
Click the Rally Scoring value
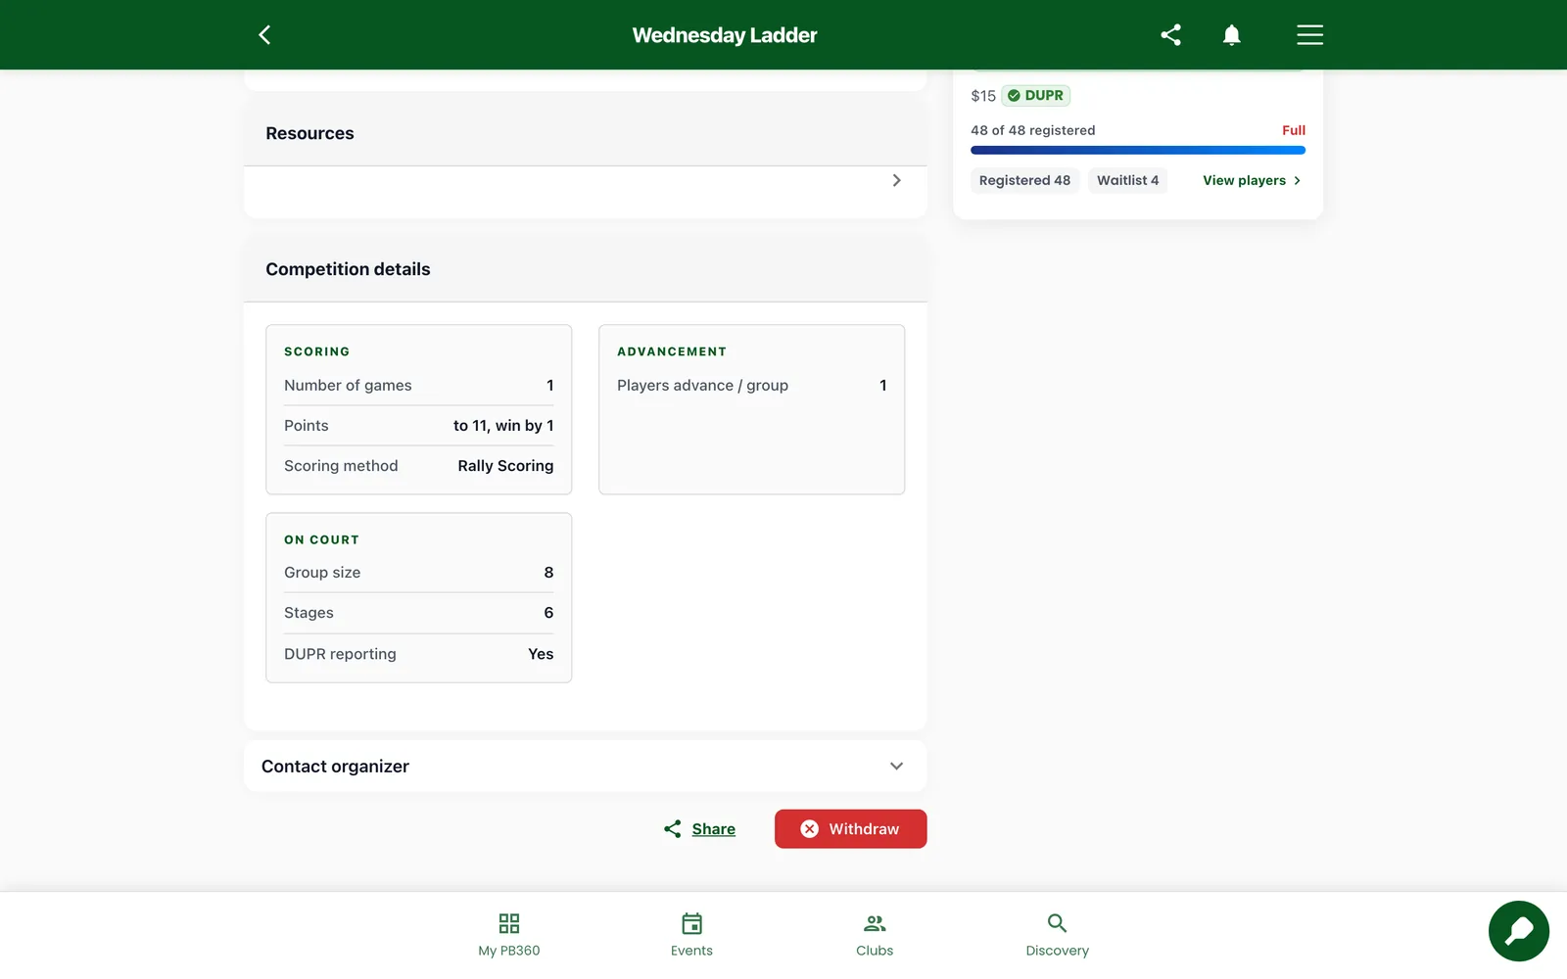click(505, 466)
